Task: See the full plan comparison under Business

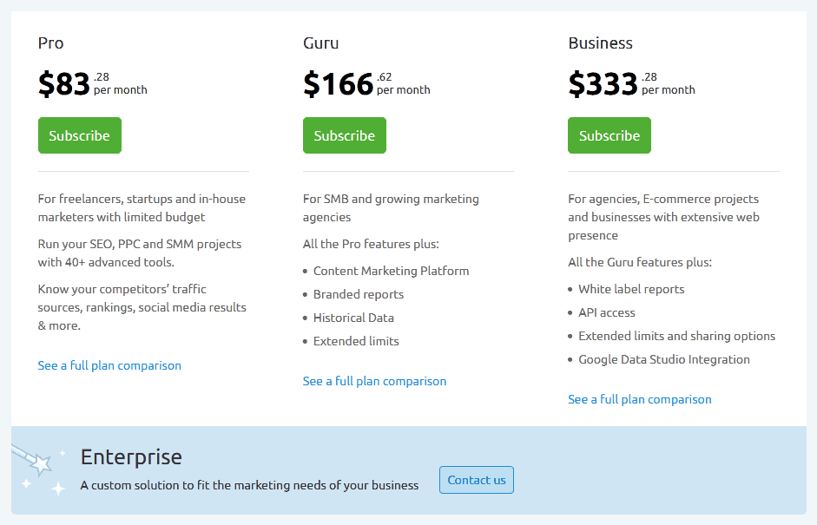Action: 639,399
